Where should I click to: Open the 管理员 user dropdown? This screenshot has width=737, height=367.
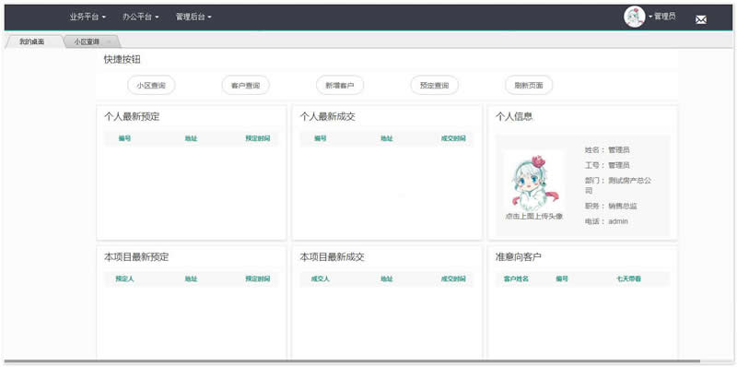[662, 17]
